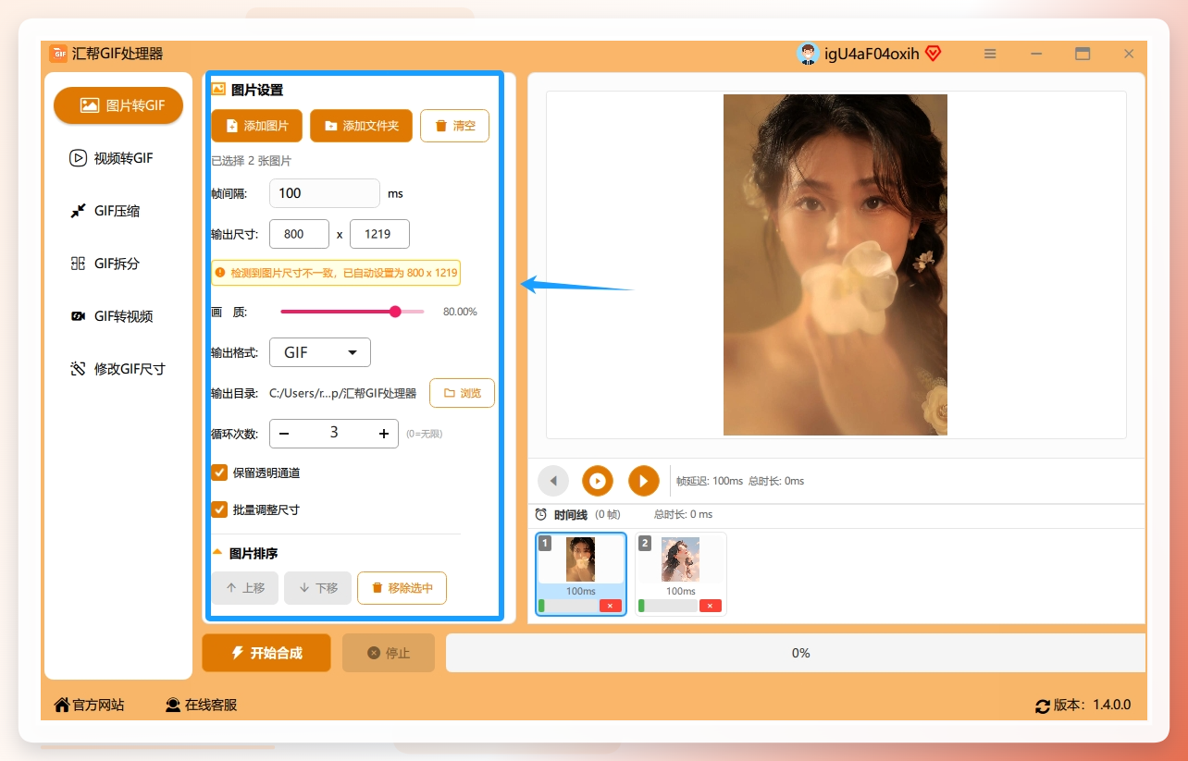Click the 添加文件夹 button
The width and height of the screenshot is (1188, 761).
[361, 126]
